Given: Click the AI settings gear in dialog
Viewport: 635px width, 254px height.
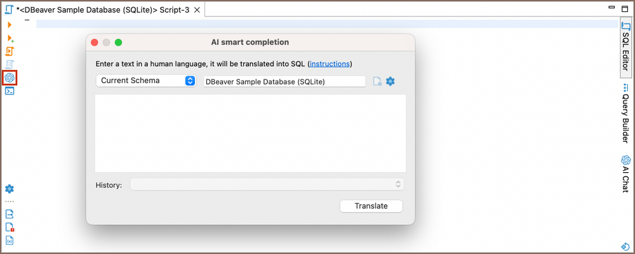Looking at the screenshot, I should click(x=391, y=81).
